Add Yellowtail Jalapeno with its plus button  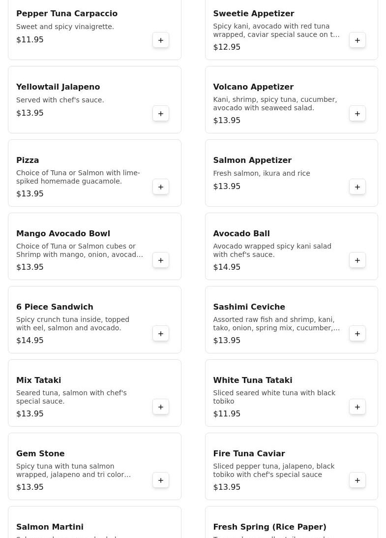[161, 114]
